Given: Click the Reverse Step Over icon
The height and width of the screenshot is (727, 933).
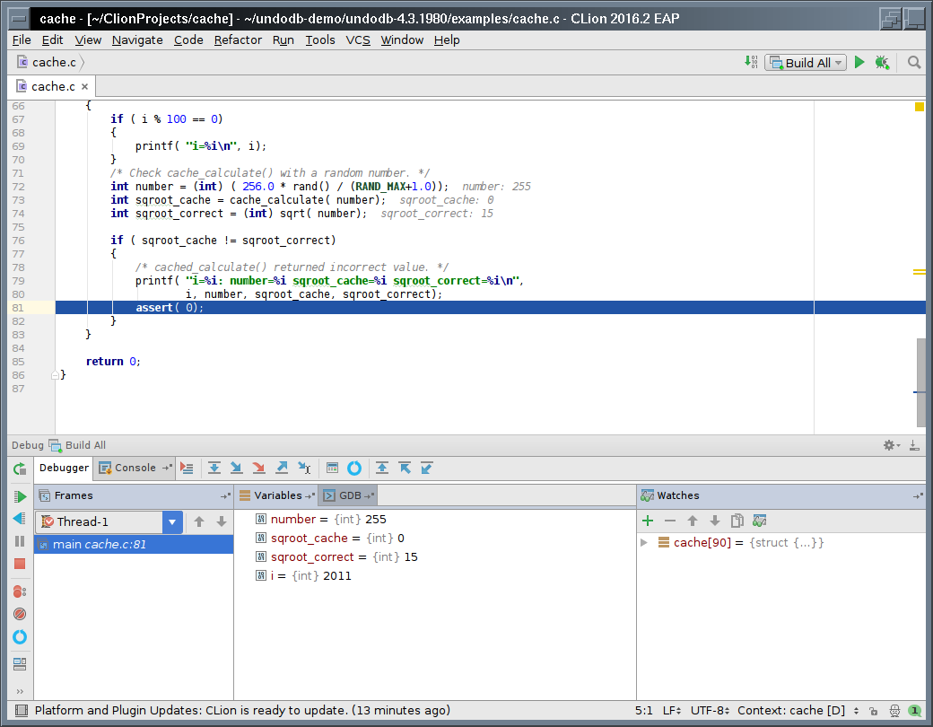Looking at the screenshot, I should (382, 469).
